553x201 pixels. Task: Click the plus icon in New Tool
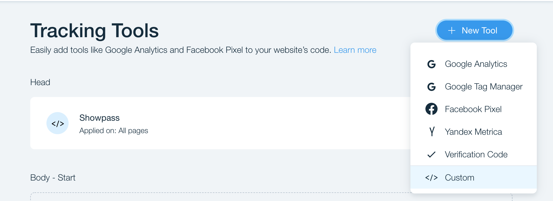(x=452, y=30)
